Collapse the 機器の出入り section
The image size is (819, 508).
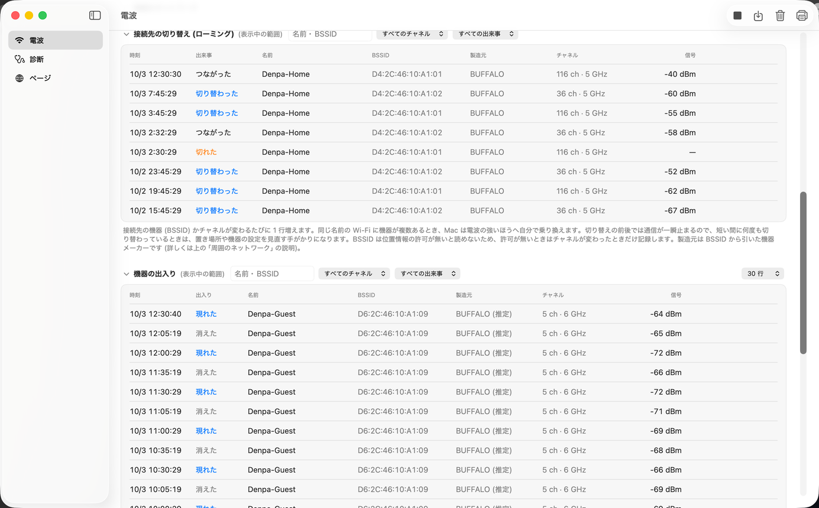(x=126, y=274)
